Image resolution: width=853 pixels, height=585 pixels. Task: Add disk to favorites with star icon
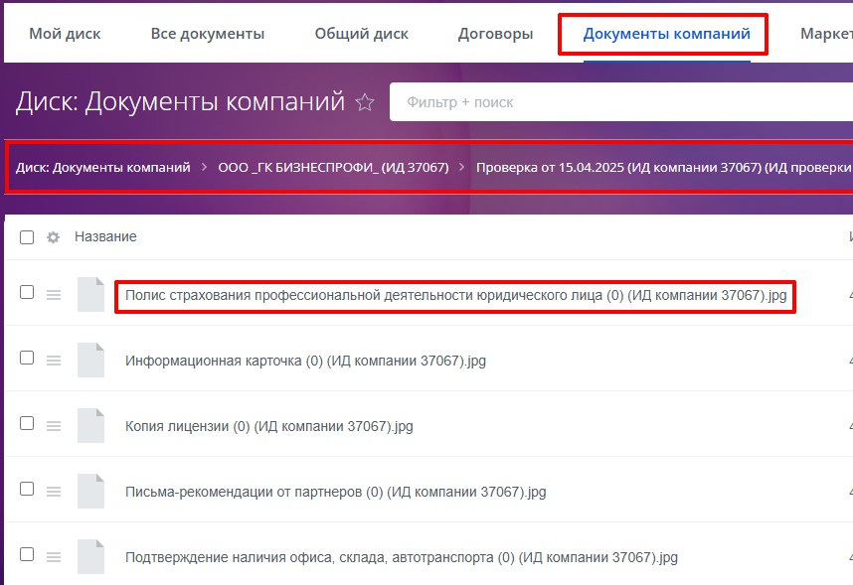coord(365,102)
